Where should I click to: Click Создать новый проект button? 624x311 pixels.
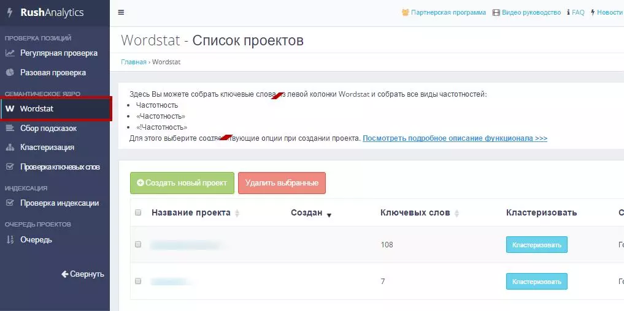coord(182,182)
